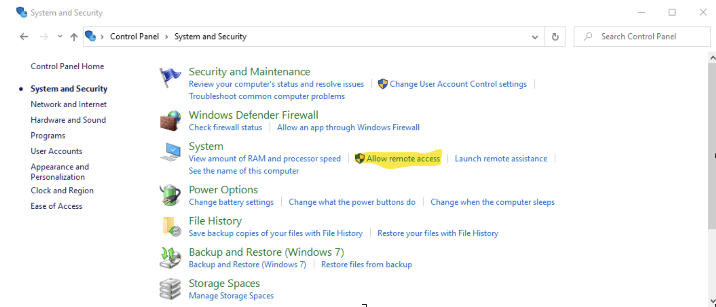Open the recent locations dropdown arrow
716x307 pixels.
60,36
